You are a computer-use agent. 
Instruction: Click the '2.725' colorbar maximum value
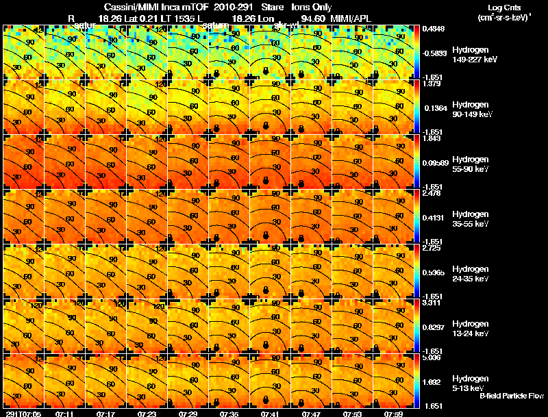click(x=432, y=248)
